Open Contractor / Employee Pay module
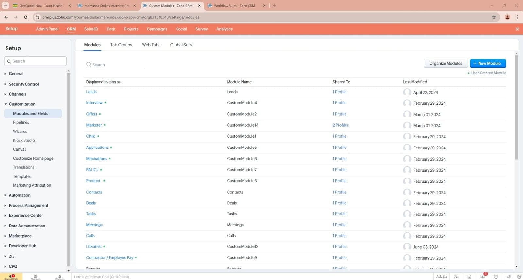 click(x=110, y=257)
